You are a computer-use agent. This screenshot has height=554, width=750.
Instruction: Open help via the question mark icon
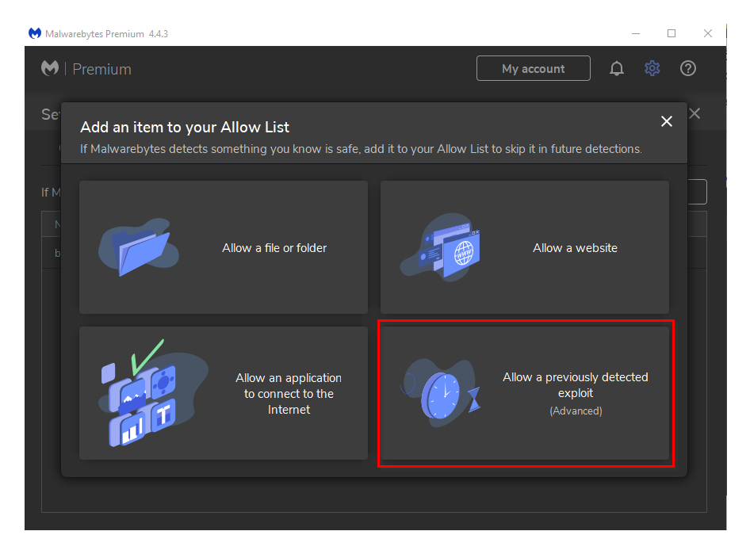[x=688, y=68]
